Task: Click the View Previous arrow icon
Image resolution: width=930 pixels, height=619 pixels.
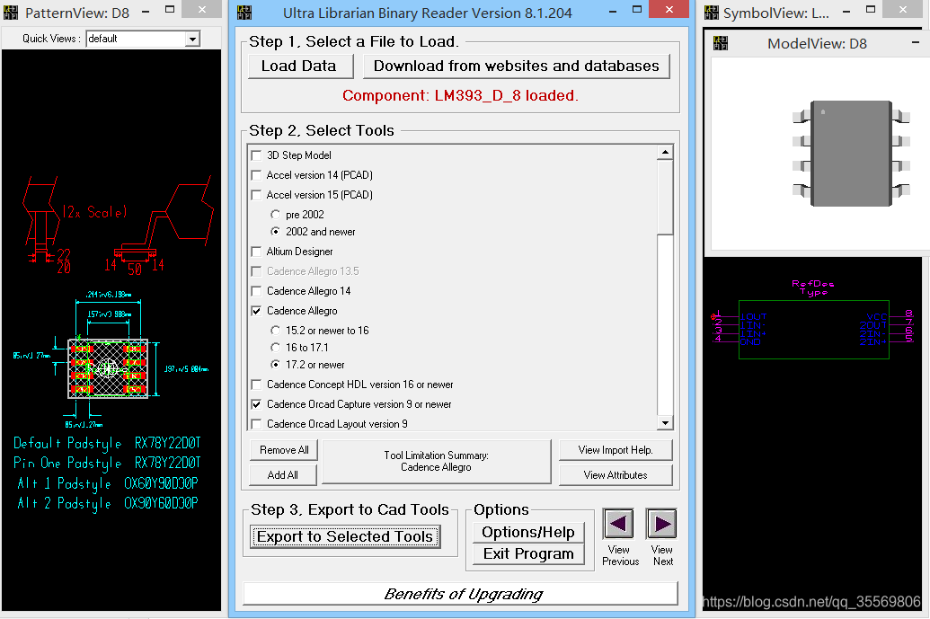Action: [618, 524]
